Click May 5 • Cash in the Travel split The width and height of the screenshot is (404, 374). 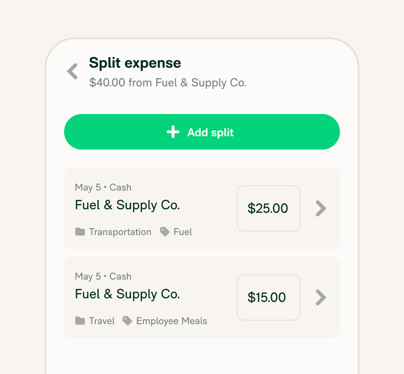103,276
